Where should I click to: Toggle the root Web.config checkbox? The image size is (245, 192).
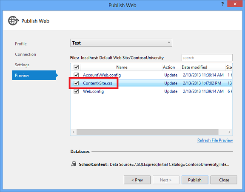point(76,91)
